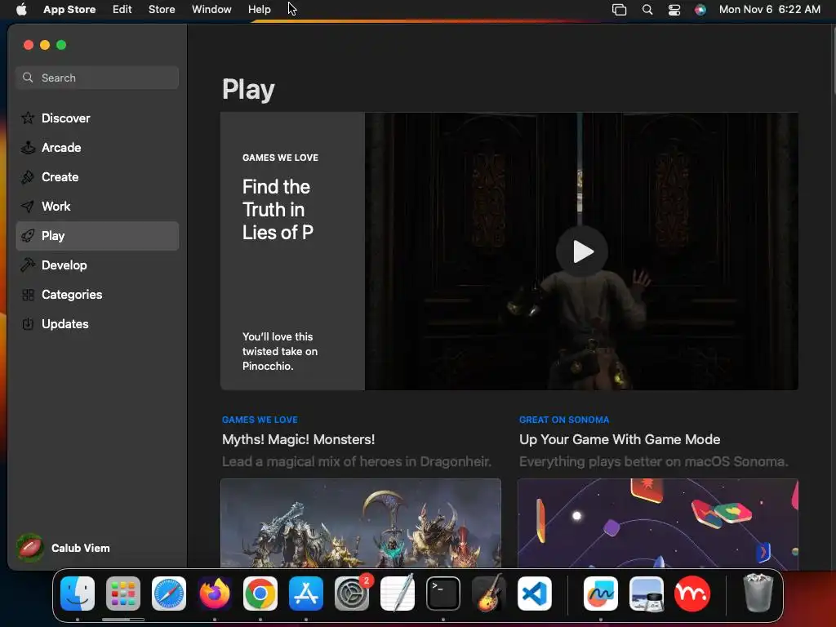Image resolution: width=836 pixels, height=627 pixels.
Task: Open Control Center in menu bar
Action: 674,10
